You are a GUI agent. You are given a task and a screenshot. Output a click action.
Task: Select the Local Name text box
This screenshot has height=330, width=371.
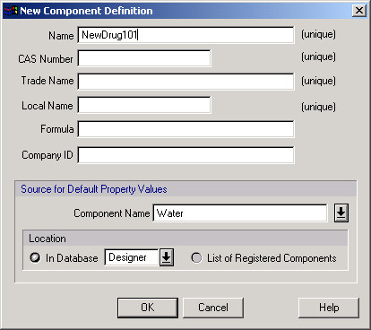coord(144,105)
